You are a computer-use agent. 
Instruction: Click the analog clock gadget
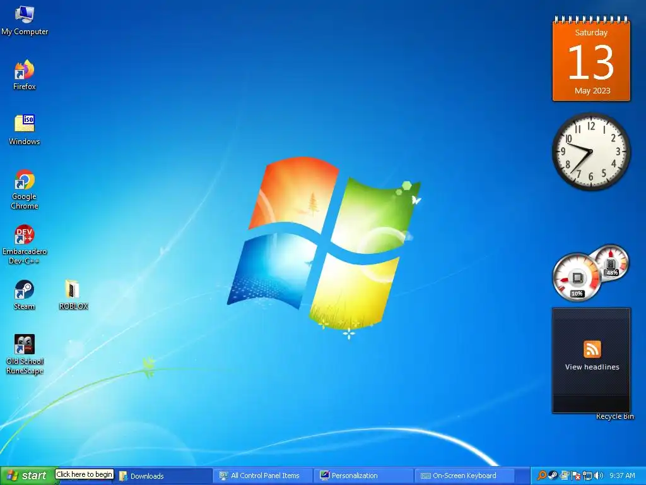[x=591, y=152]
